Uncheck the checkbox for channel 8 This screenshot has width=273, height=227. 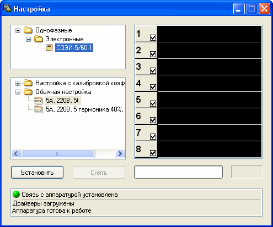coord(153,153)
